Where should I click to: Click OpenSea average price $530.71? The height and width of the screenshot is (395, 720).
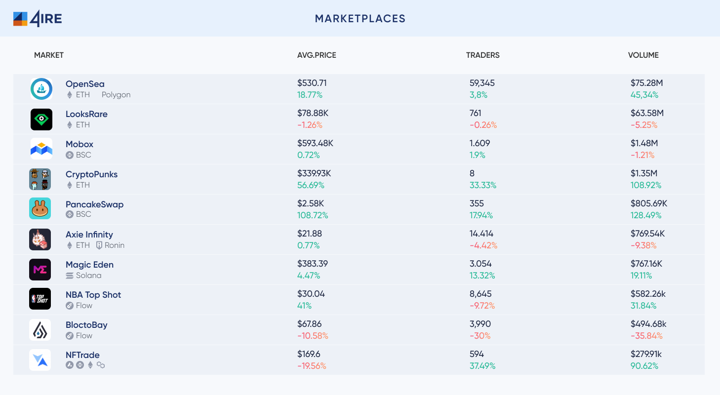tap(312, 83)
